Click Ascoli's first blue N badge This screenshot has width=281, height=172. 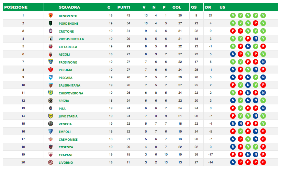pyautogui.click(x=233, y=54)
